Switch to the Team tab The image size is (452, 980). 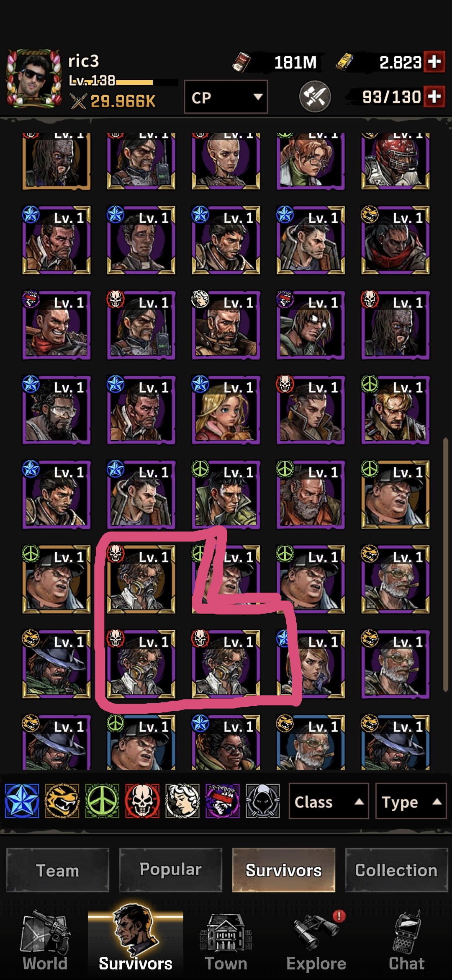(58, 870)
